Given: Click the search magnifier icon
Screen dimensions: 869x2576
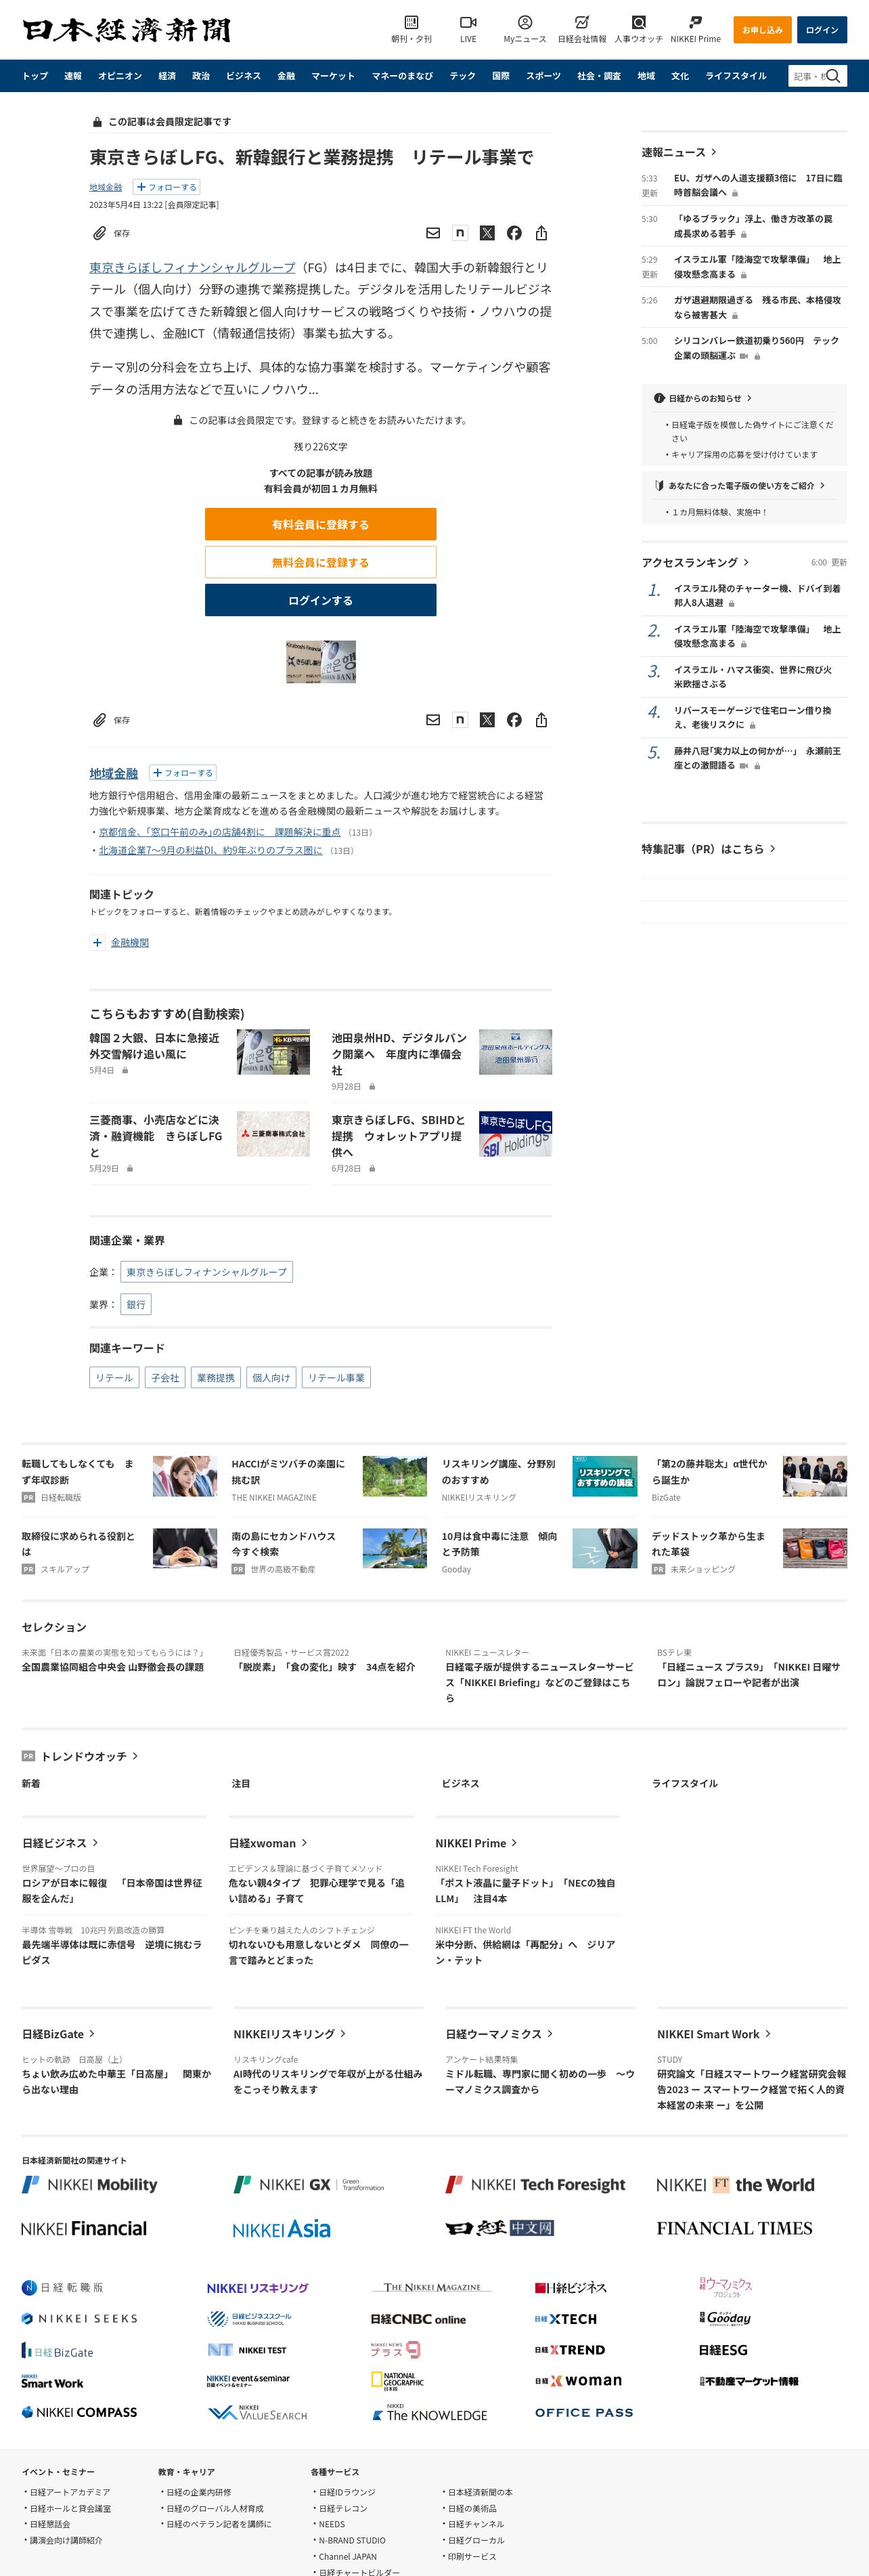Looking at the screenshot, I should (833, 76).
